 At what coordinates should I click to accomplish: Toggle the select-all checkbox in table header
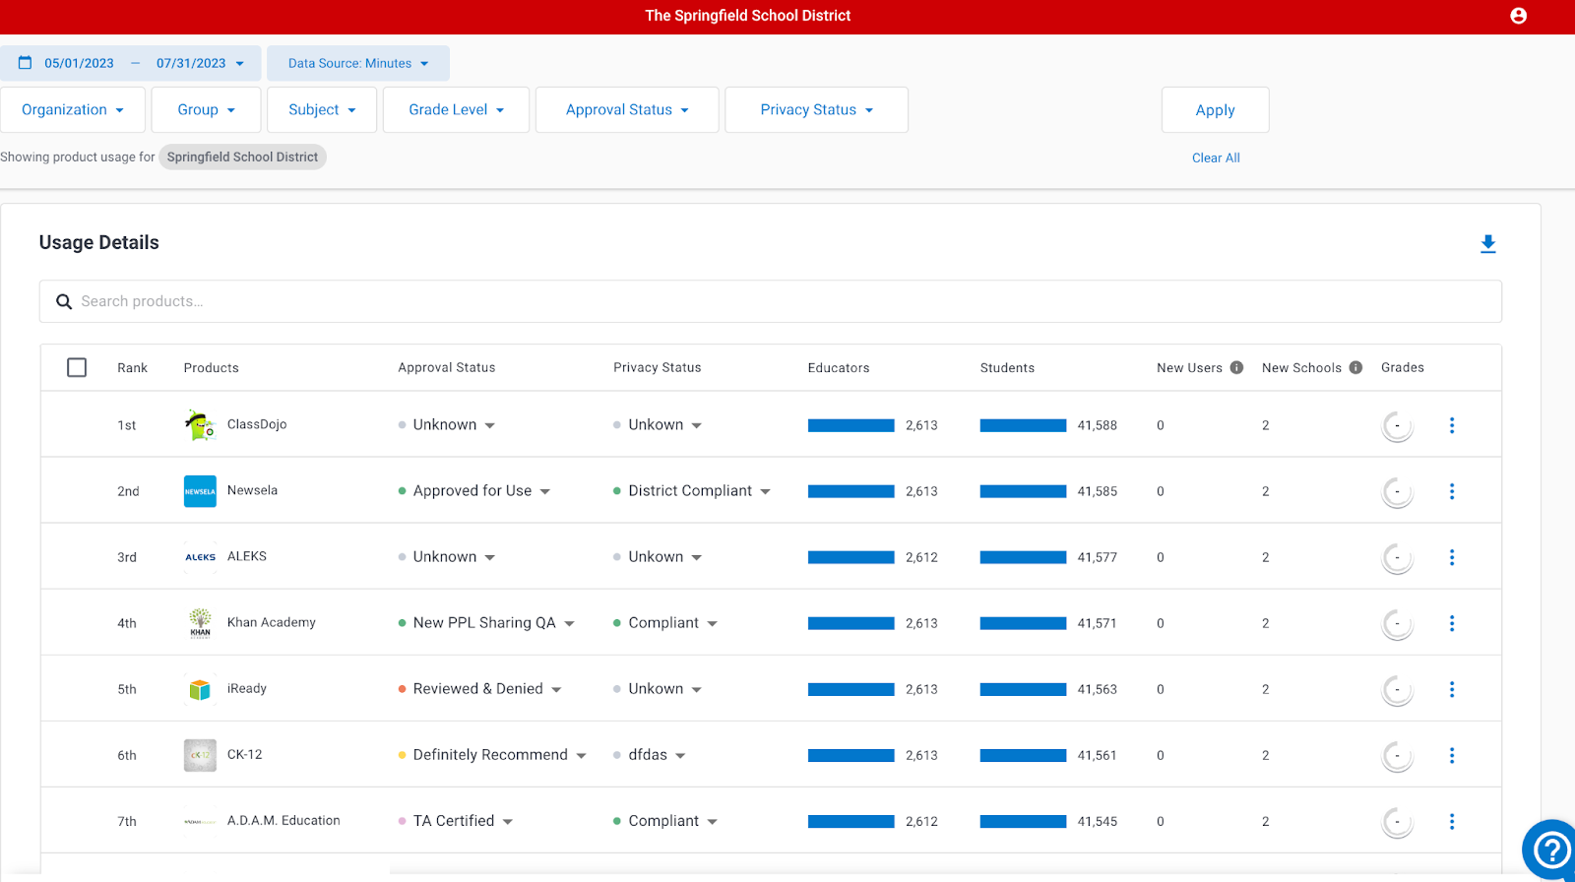pos(77,367)
